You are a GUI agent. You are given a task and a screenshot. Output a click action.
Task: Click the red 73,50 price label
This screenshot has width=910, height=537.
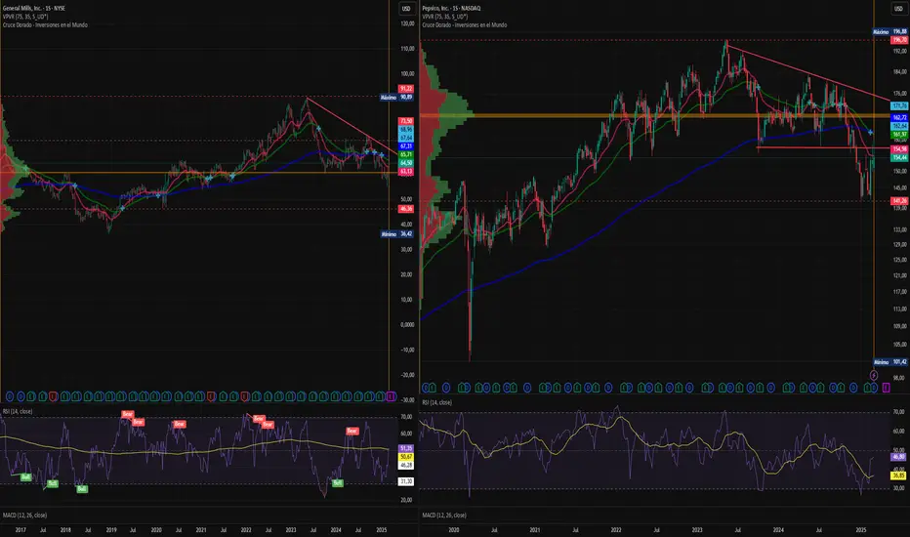tap(405, 121)
